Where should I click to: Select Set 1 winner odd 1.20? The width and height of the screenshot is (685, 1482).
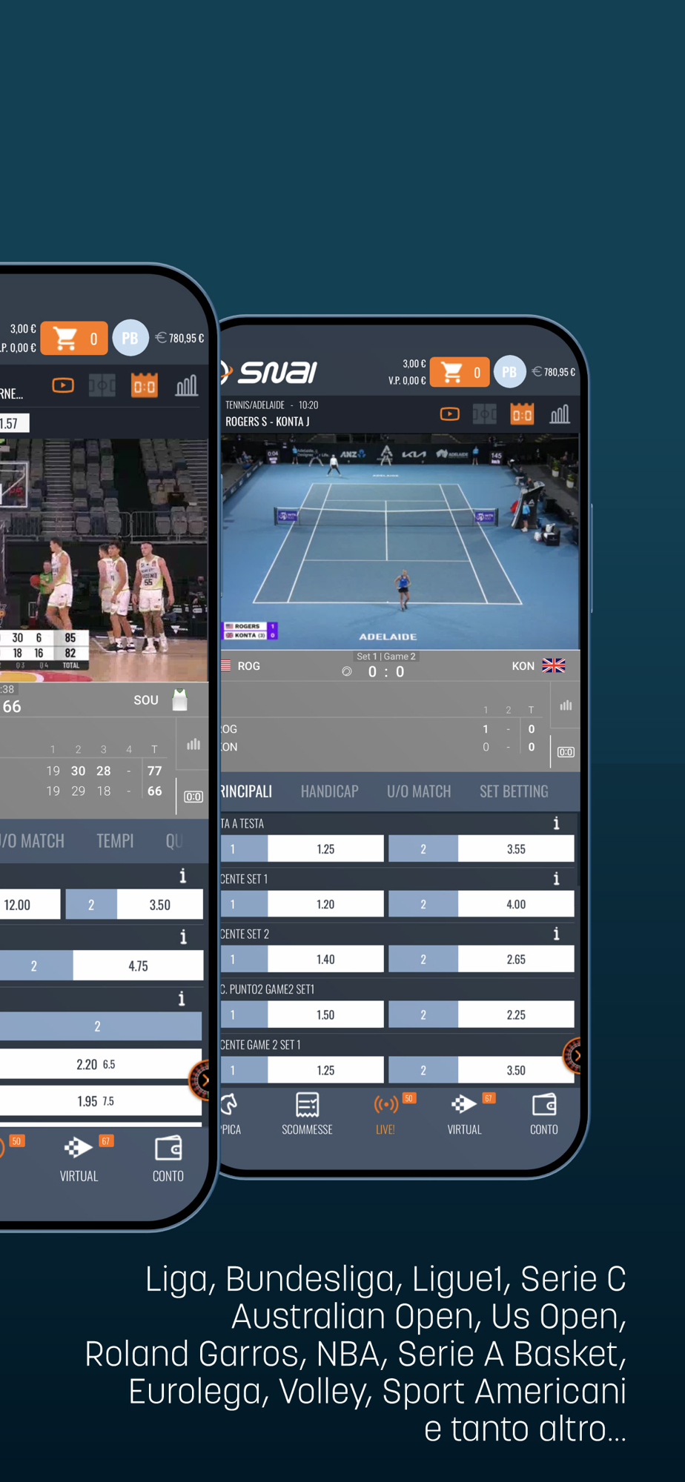point(325,904)
